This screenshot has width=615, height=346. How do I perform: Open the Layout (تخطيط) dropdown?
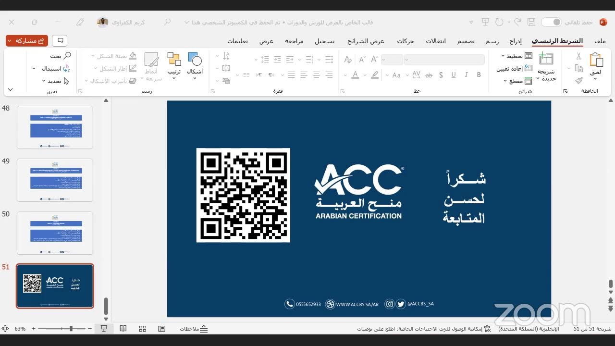pyautogui.click(x=517, y=56)
